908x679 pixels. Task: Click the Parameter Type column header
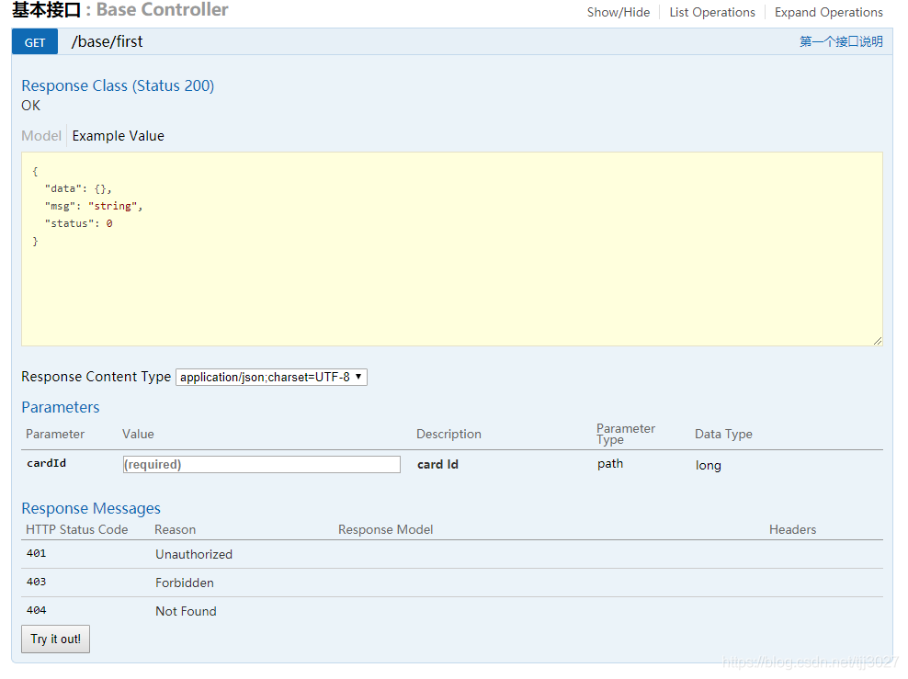pyautogui.click(x=626, y=434)
